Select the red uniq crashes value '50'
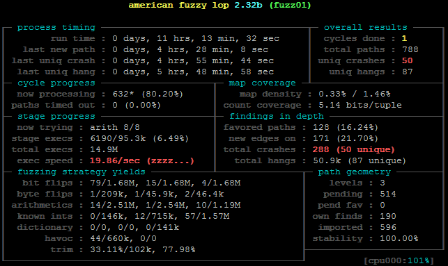The image size is (448, 266). click(407, 60)
